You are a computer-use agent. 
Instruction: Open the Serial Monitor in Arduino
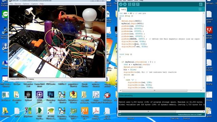click(201, 4)
